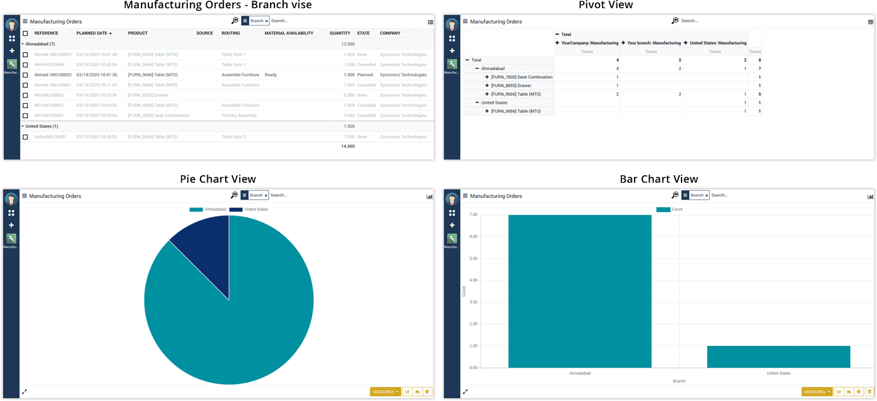
Task: Open the apps grid icon in the Pivot View sidebar
Action: [452, 38]
